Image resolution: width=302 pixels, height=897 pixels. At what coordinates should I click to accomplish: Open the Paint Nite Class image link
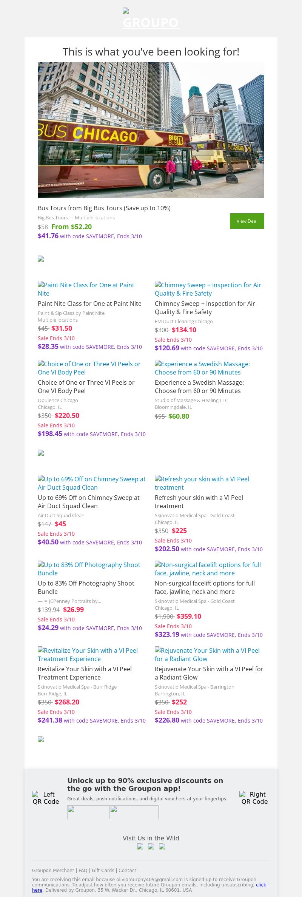[x=86, y=289]
